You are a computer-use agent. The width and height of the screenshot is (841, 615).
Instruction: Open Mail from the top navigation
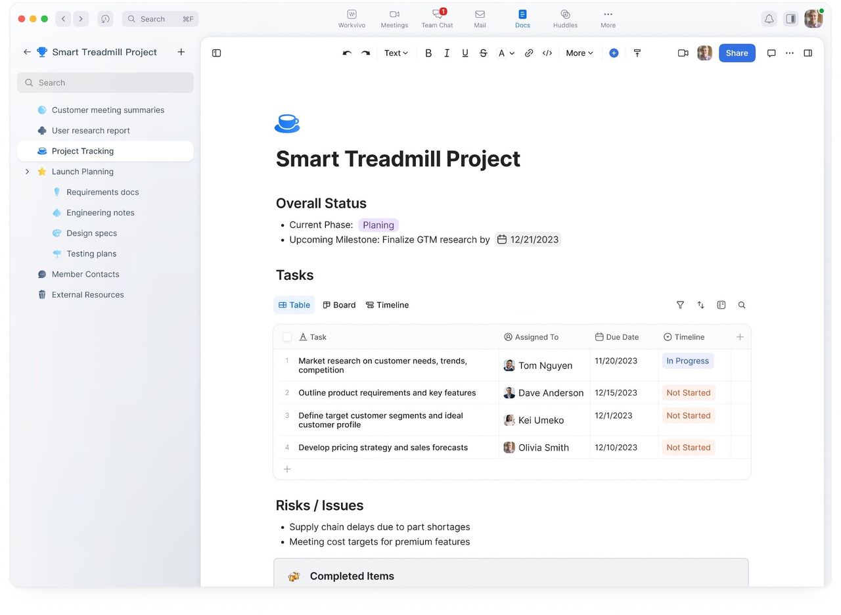point(480,18)
